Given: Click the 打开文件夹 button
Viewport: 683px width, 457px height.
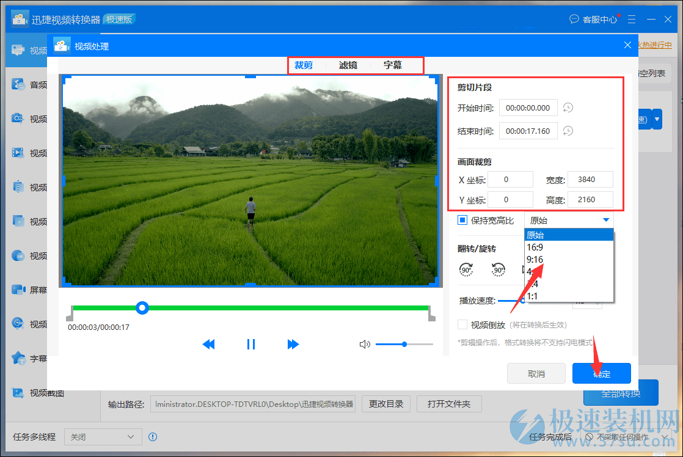Looking at the screenshot, I should coord(449,404).
